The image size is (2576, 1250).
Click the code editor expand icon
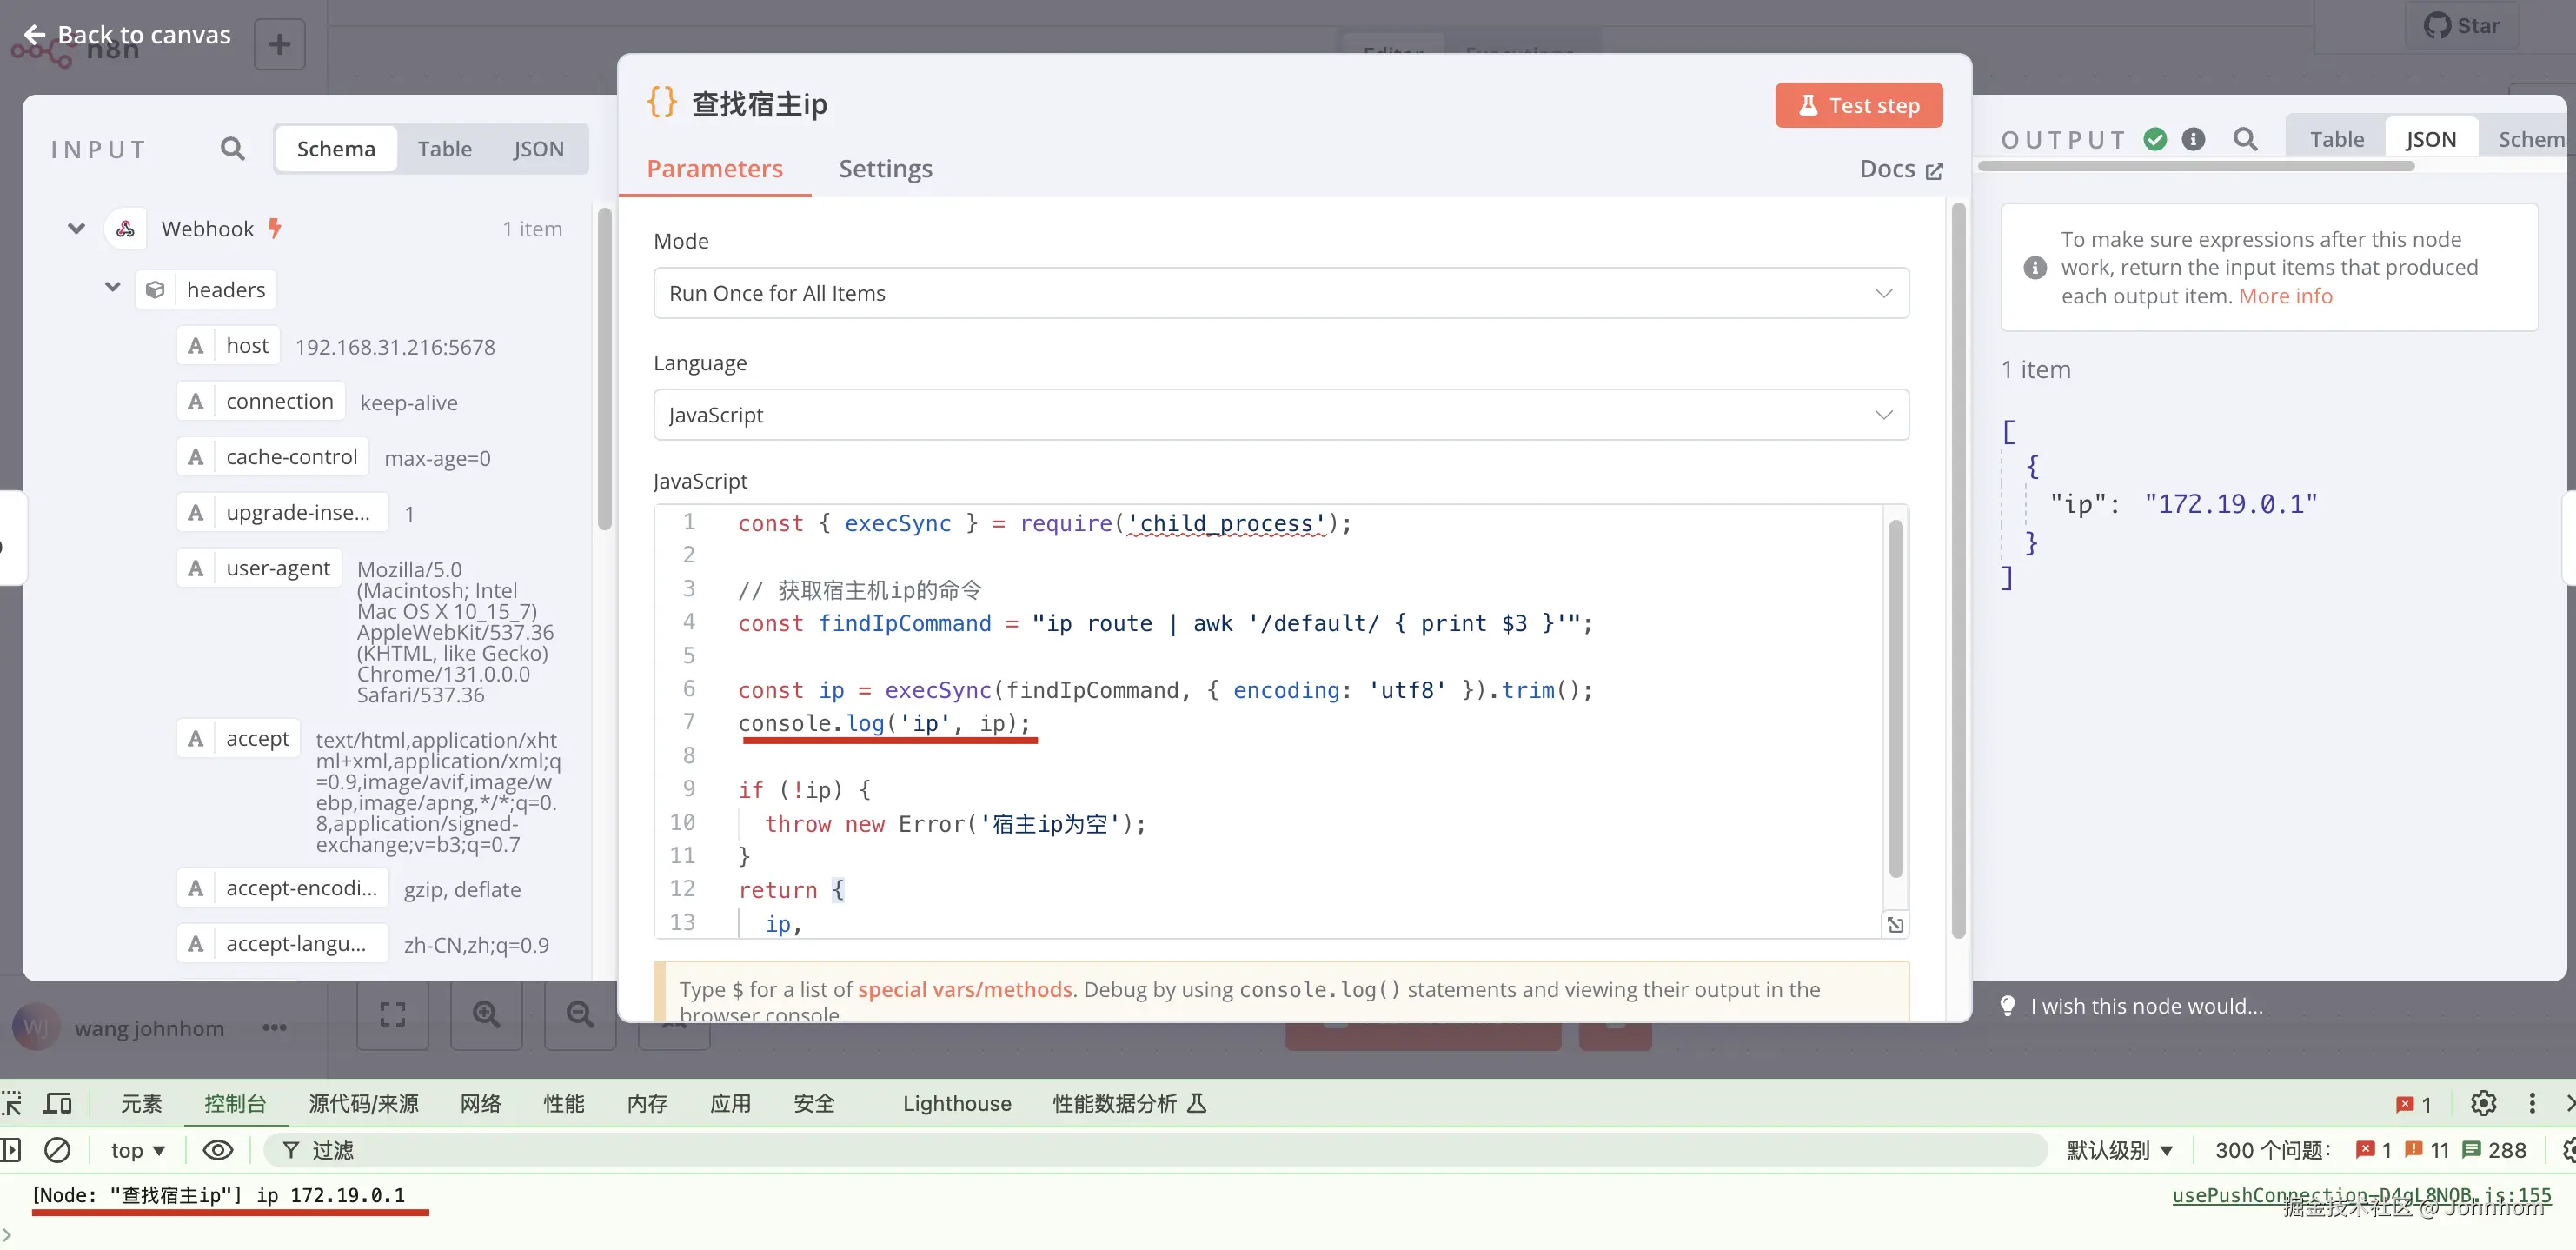[1895, 925]
